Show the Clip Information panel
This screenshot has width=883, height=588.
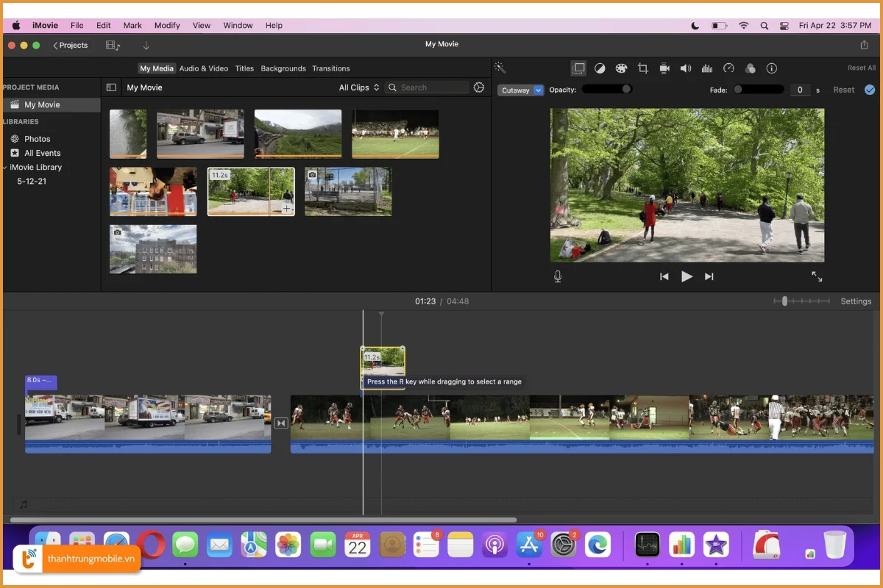[x=771, y=68]
